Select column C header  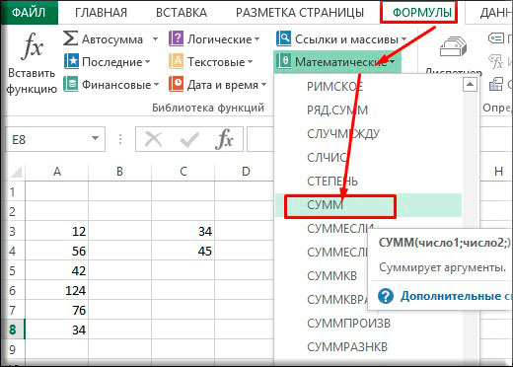click(183, 172)
